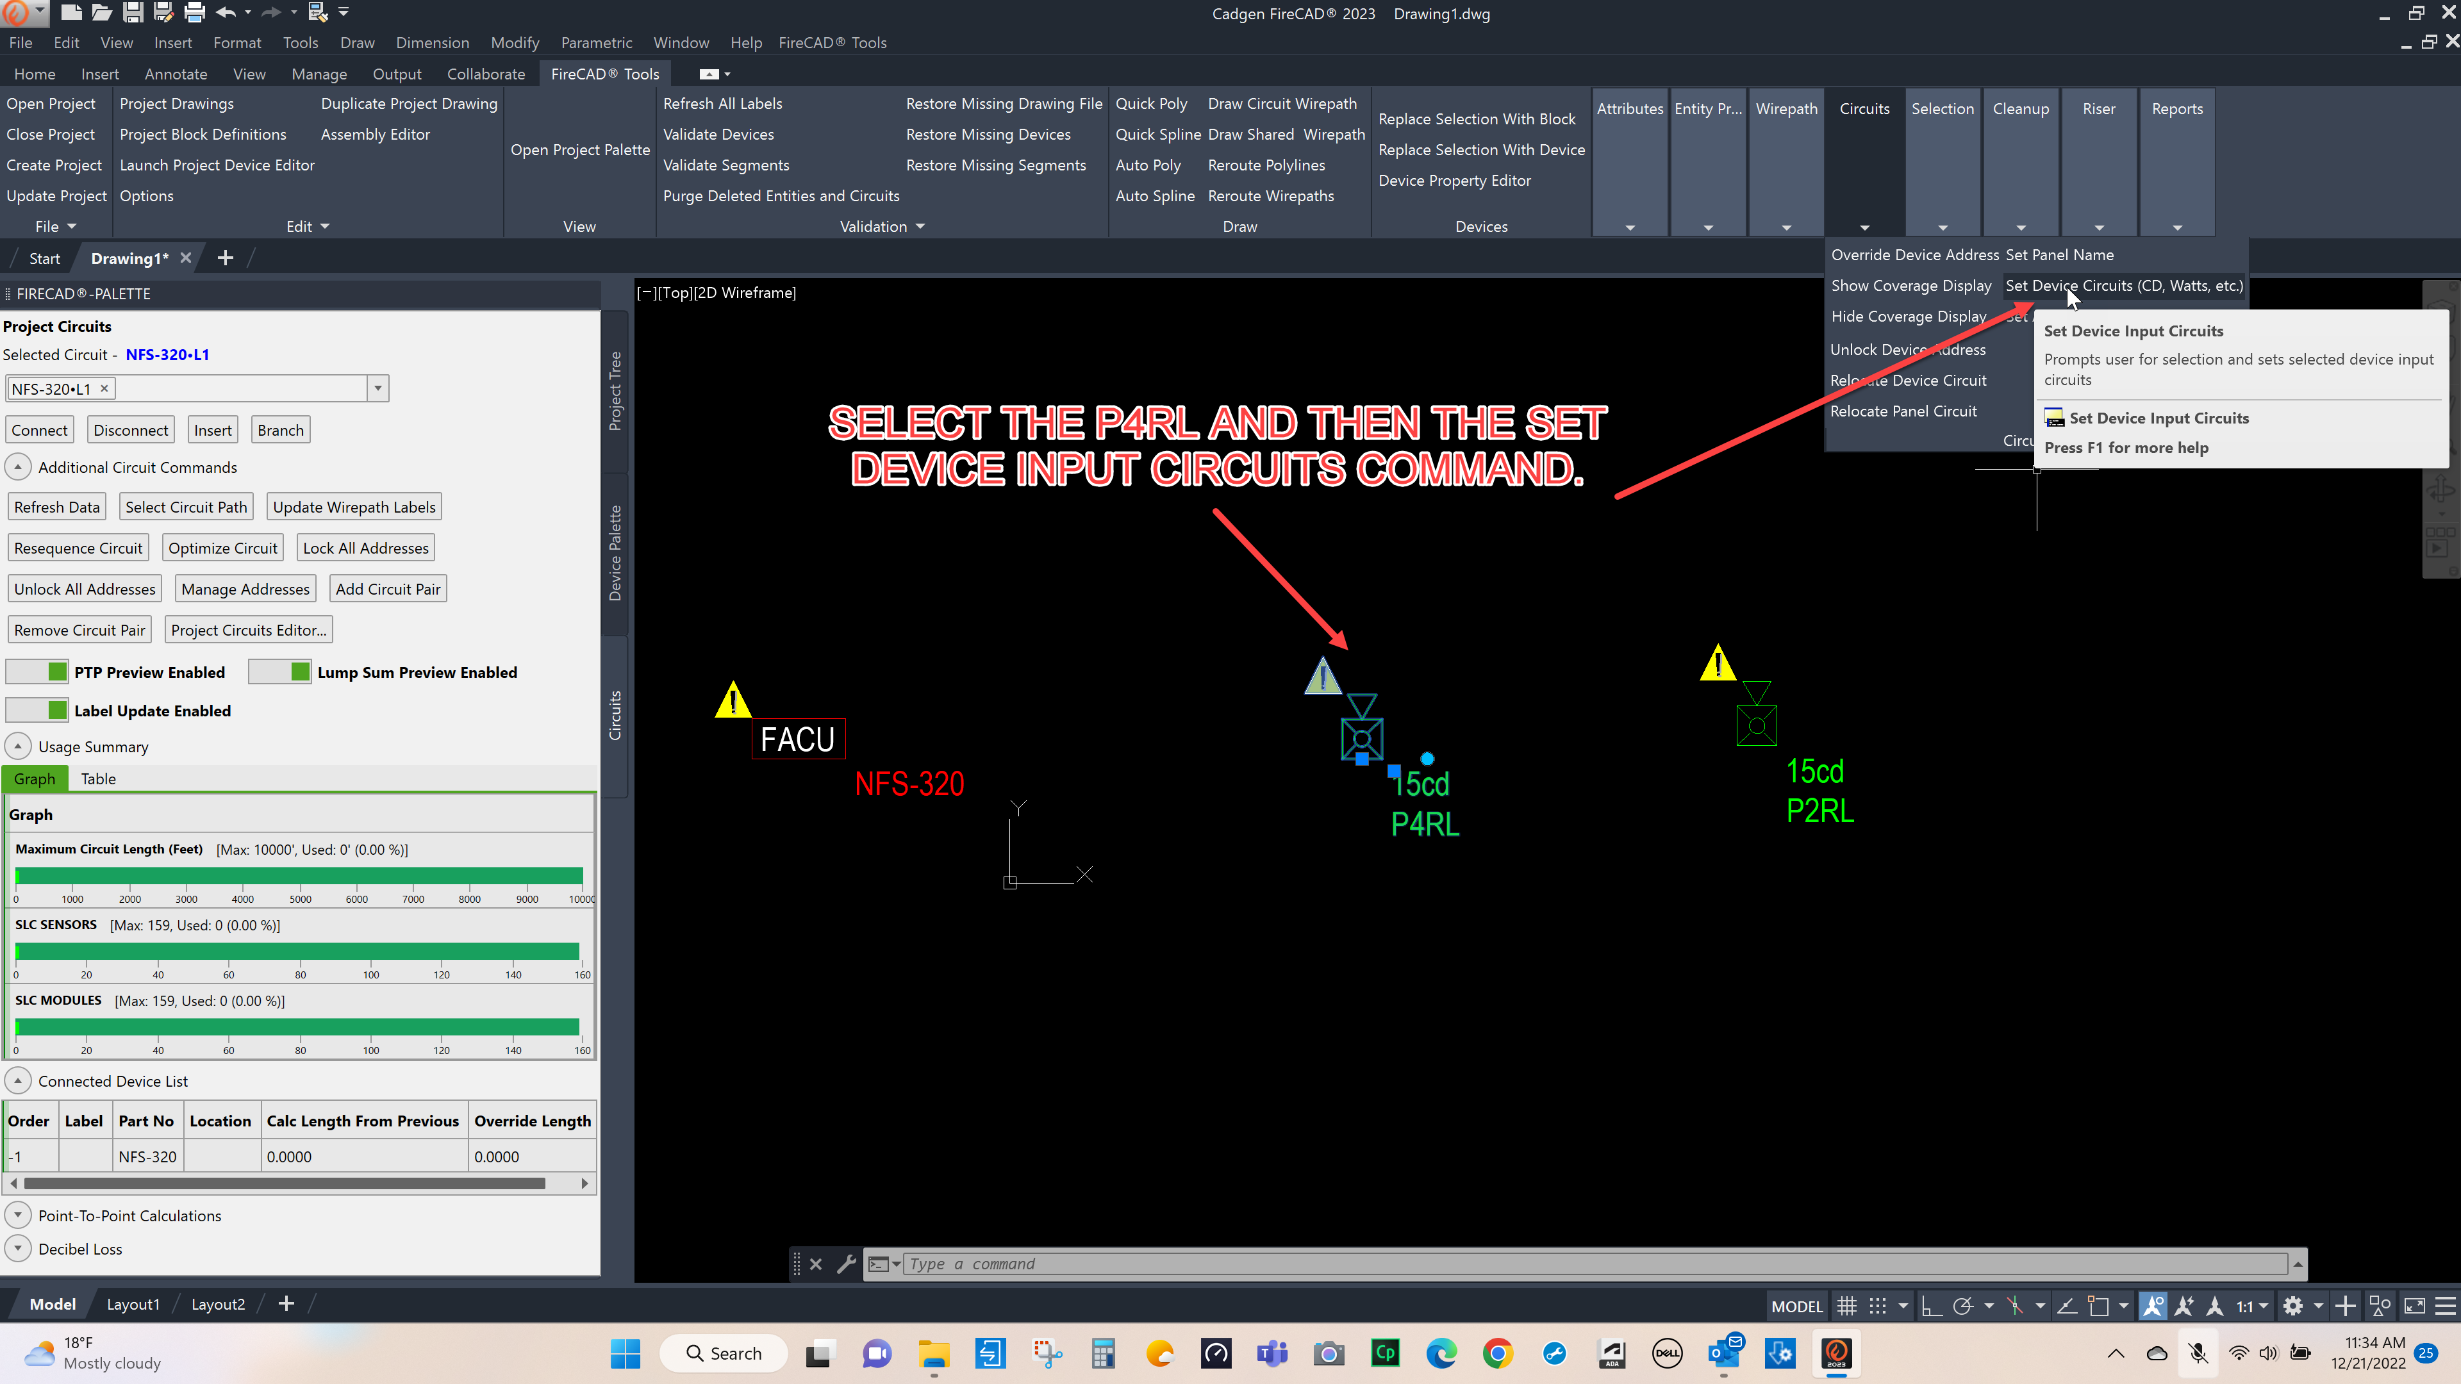Image resolution: width=2461 pixels, height=1384 pixels.
Task: Click the grid display icon in status bar
Action: (x=1846, y=1306)
